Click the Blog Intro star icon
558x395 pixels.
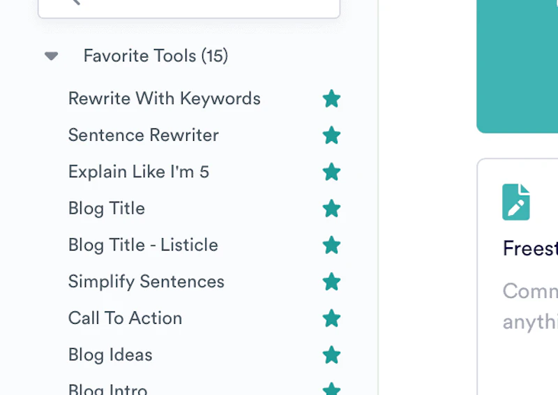coord(331,389)
